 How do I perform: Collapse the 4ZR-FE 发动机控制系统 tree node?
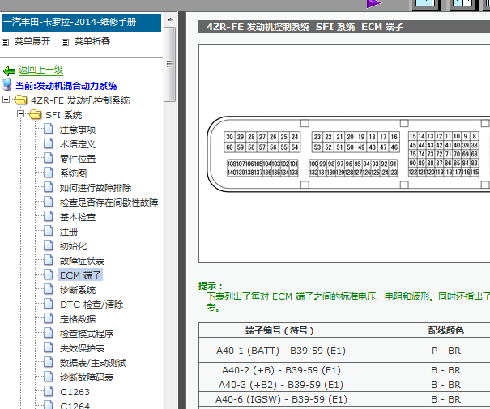(6, 100)
